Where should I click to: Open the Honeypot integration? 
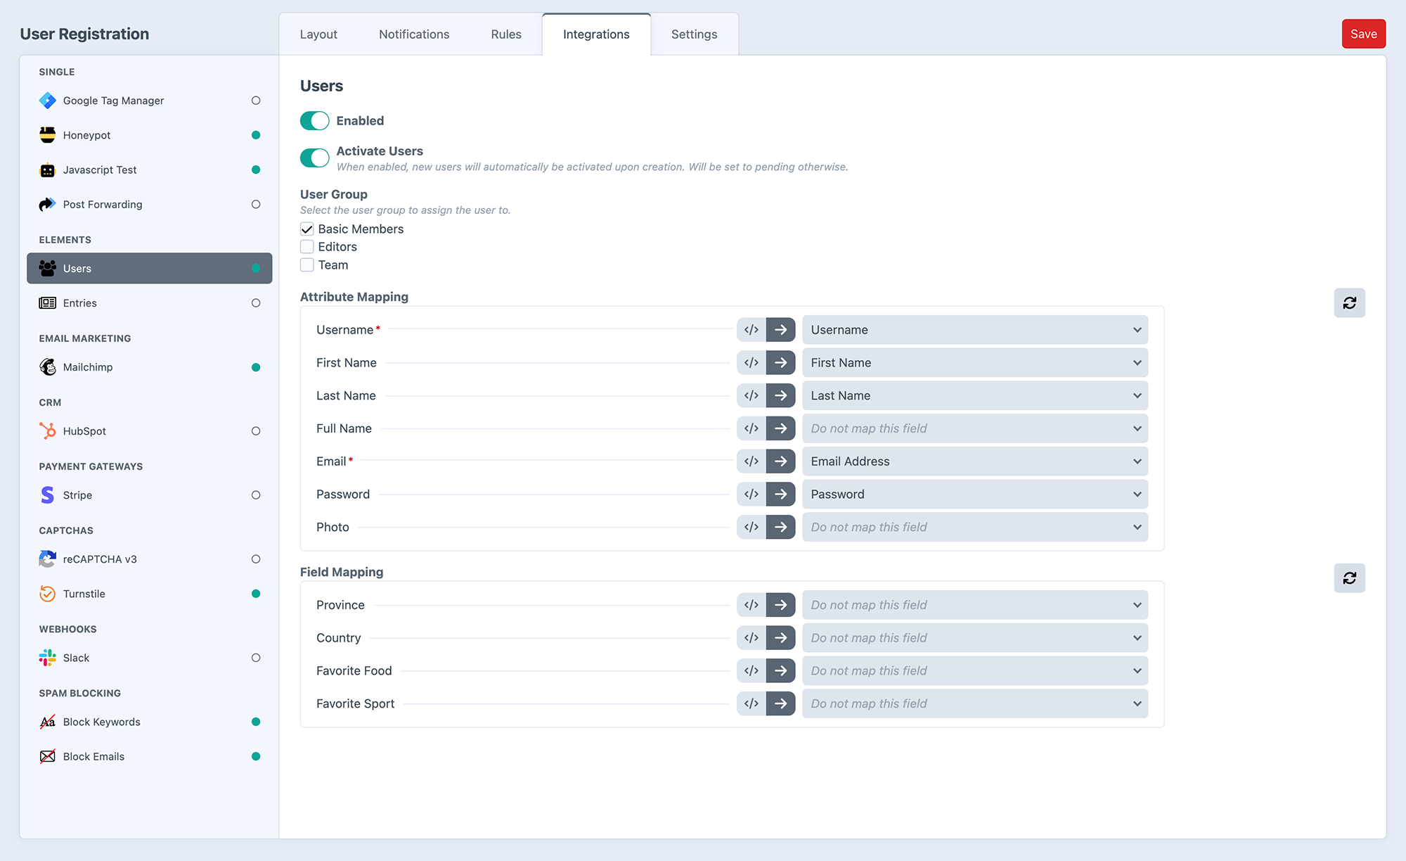pyautogui.click(x=86, y=135)
